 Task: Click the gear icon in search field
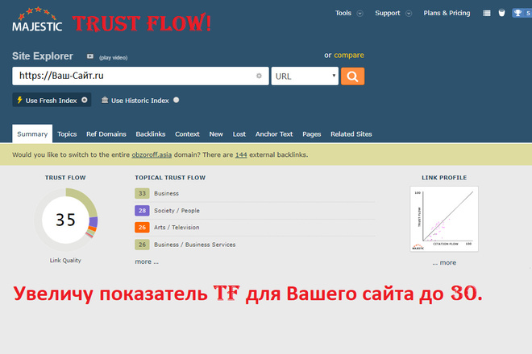click(259, 76)
